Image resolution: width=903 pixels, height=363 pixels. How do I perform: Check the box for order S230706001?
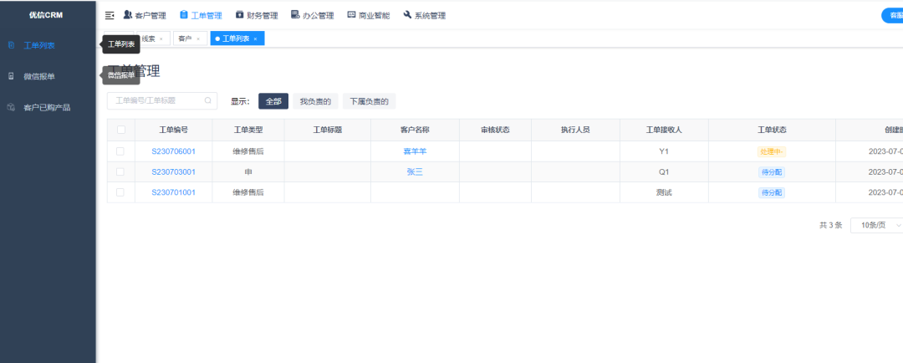tap(120, 151)
